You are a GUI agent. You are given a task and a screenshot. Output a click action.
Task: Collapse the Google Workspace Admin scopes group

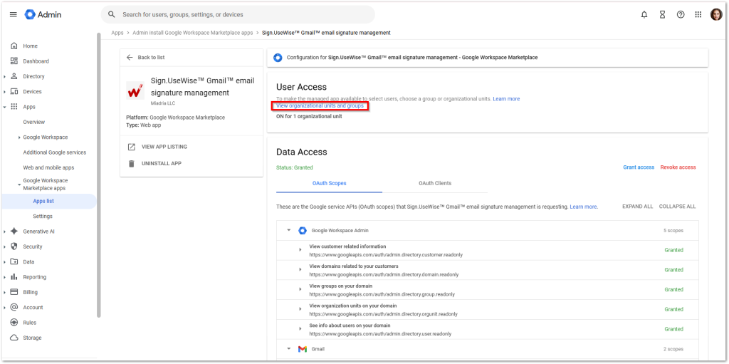coord(288,230)
